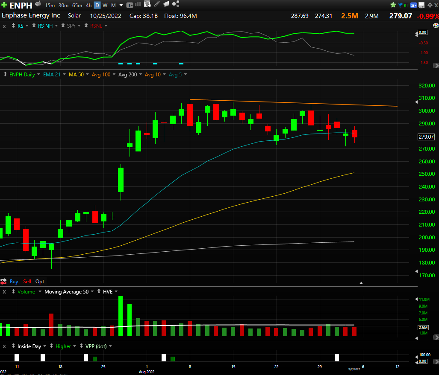Open the cash register trade icon beside ENPH
This screenshot has height=375, width=439.
click(38, 4)
